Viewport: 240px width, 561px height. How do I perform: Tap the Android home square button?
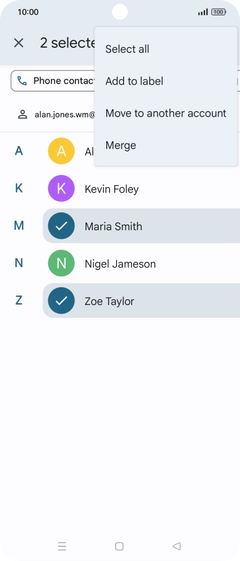(x=120, y=546)
